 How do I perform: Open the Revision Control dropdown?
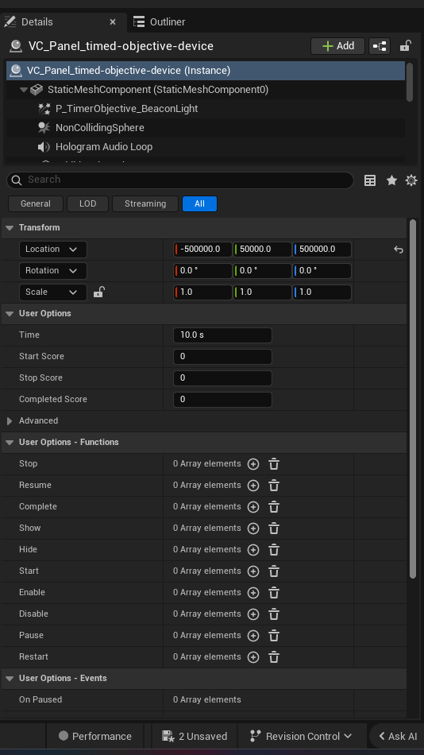tap(301, 736)
